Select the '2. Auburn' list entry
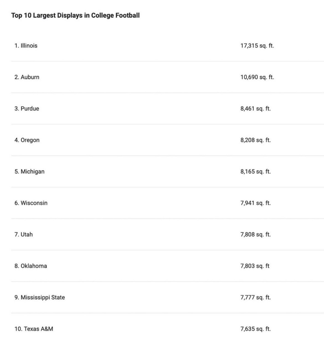Screen dimensions: 324x345 pyautogui.click(x=27, y=77)
